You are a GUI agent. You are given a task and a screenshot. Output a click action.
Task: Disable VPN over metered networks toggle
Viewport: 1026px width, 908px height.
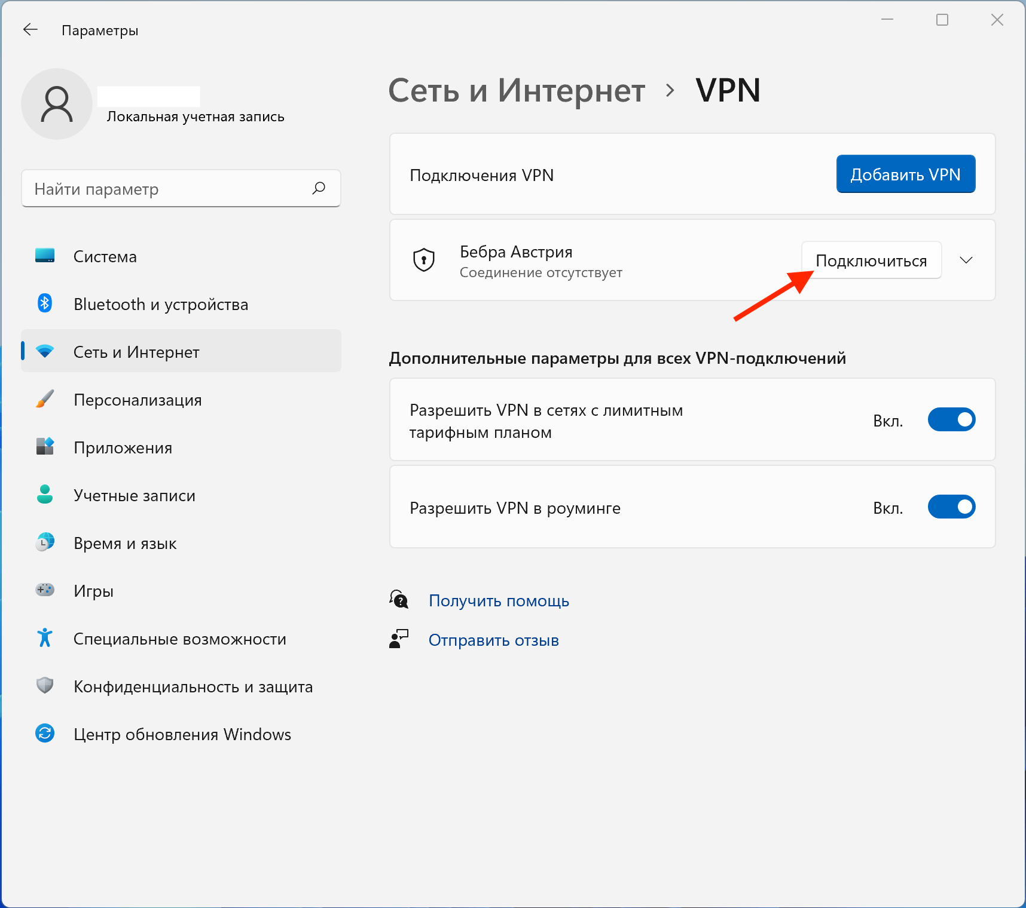click(951, 420)
